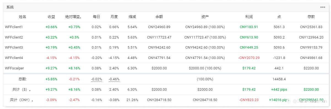Click balance CNY47791.54 in the 余额 column

coord(159,58)
